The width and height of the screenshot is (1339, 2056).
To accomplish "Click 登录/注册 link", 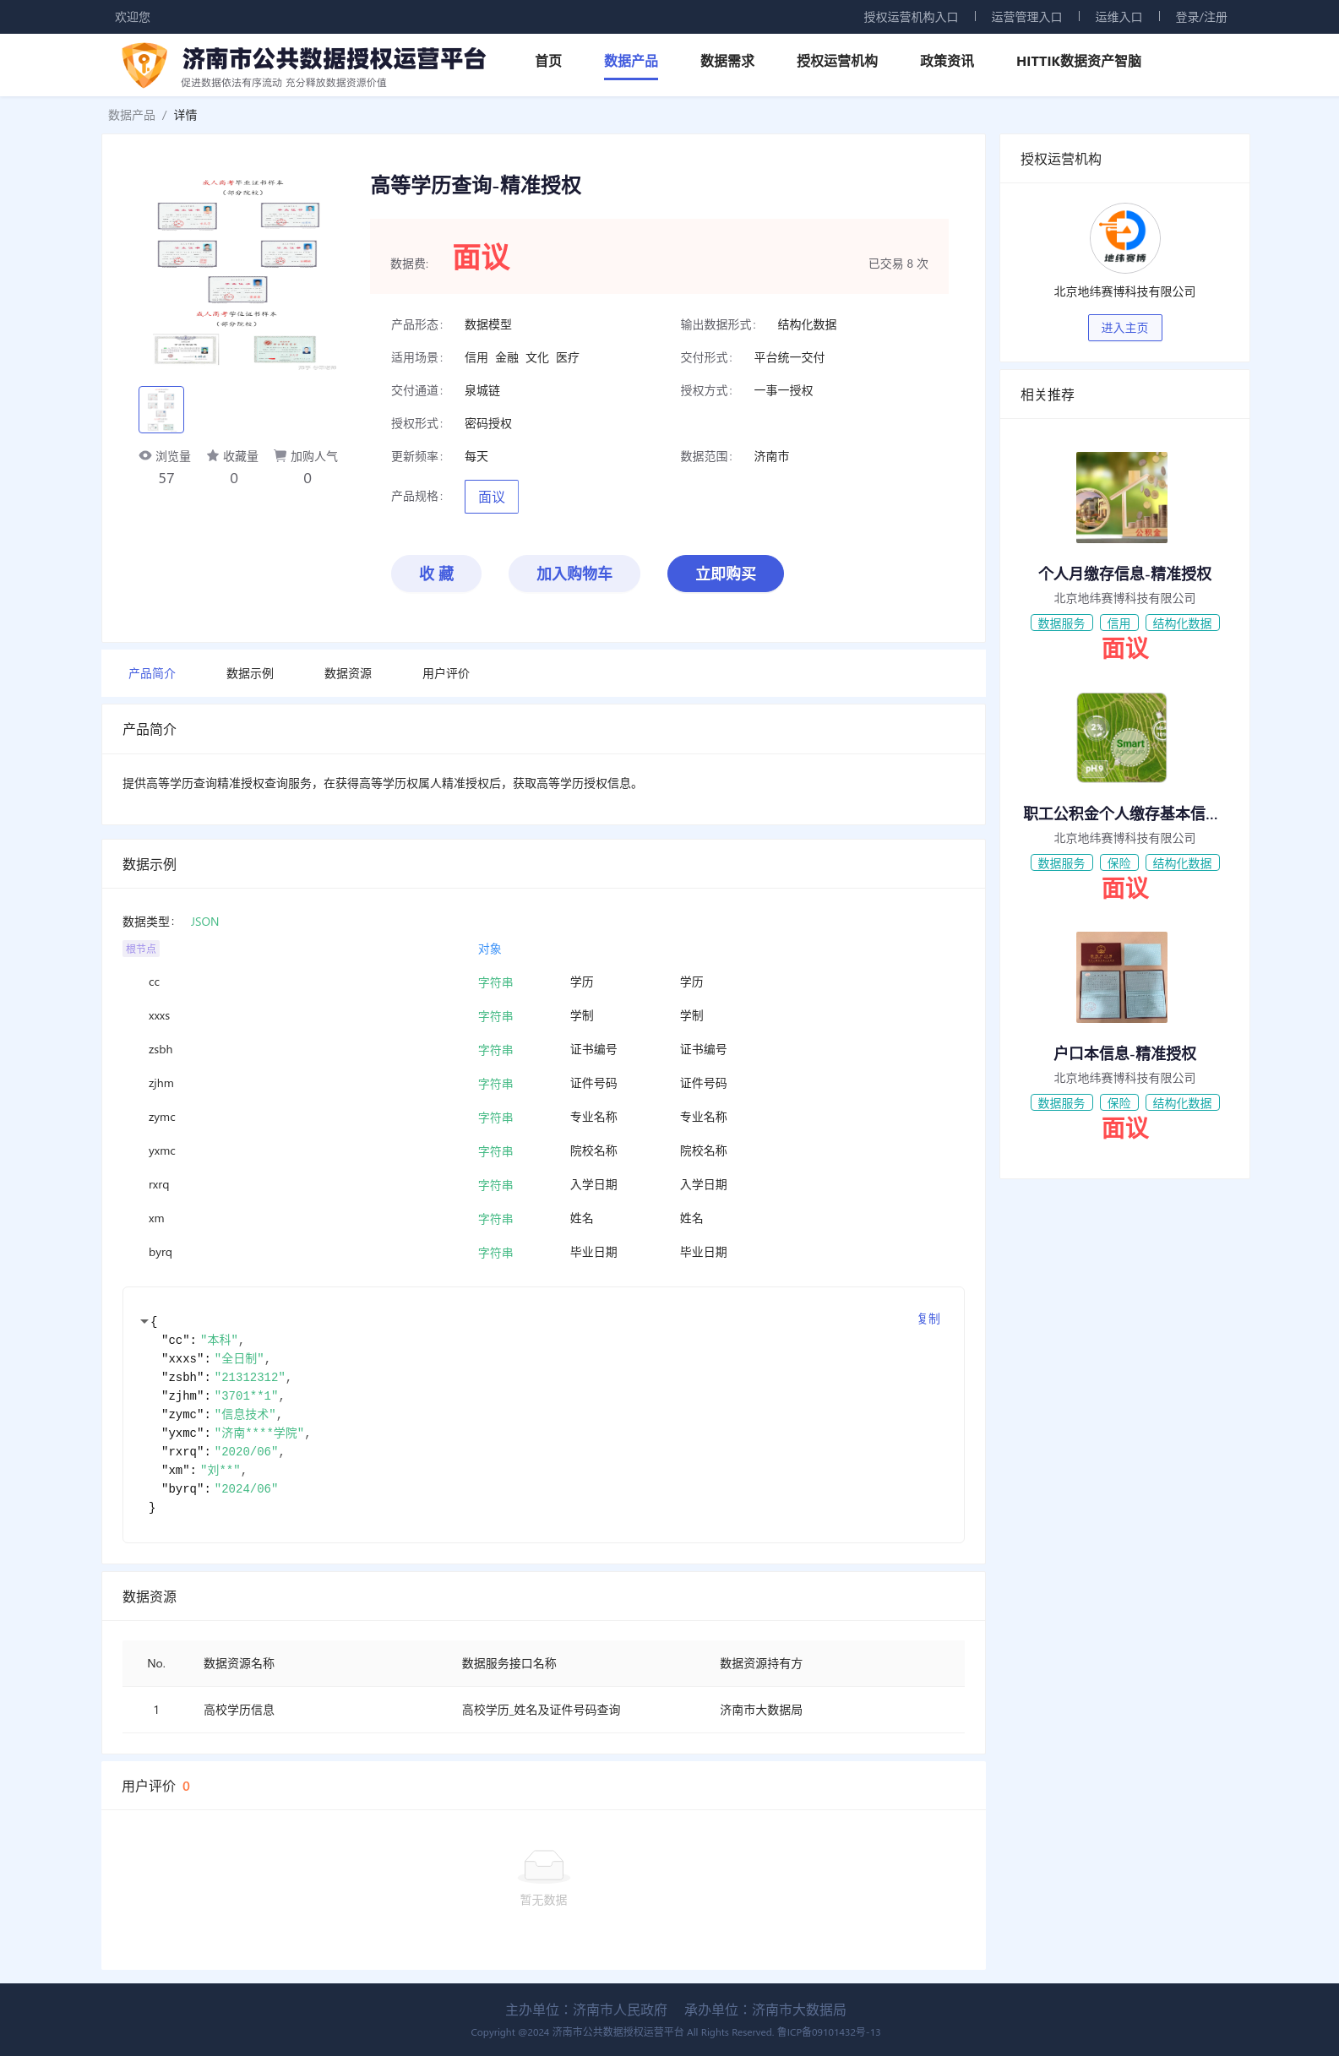I will click(x=1200, y=16).
